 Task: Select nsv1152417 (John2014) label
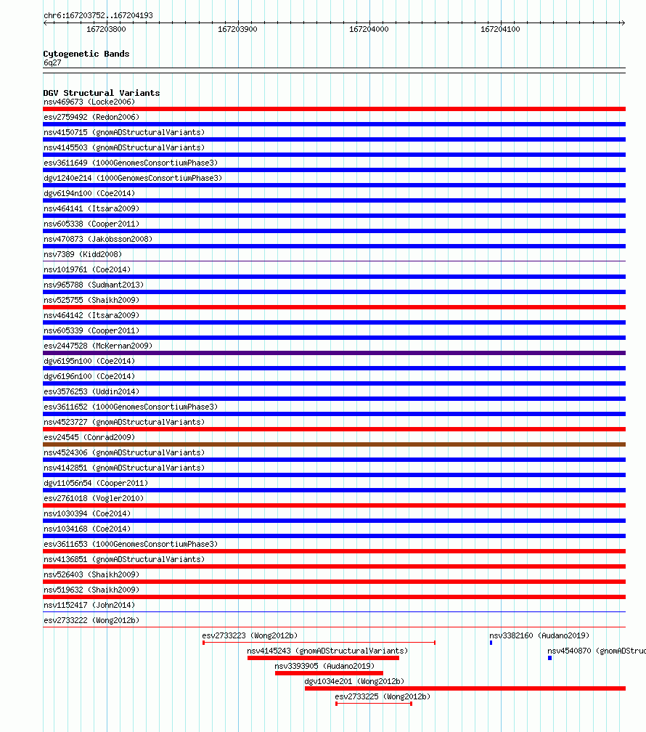(x=89, y=605)
